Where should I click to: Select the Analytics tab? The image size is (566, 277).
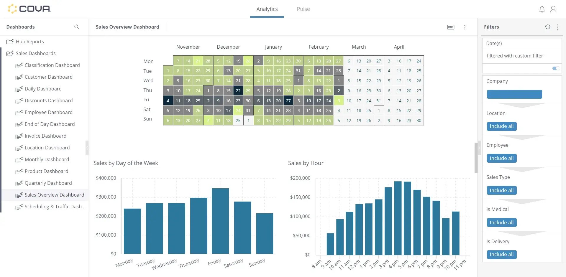coord(267,9)
